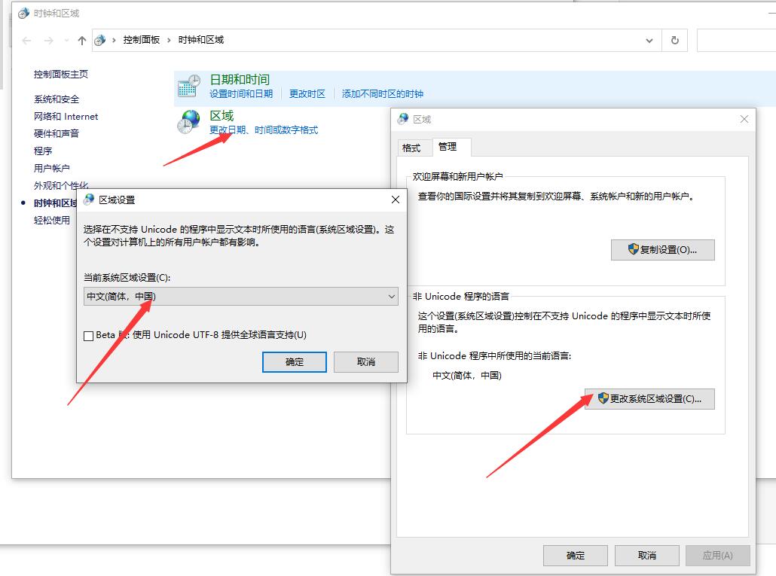
Task: Open 日期和时间 heading link
Action: (x=240, y=80)
